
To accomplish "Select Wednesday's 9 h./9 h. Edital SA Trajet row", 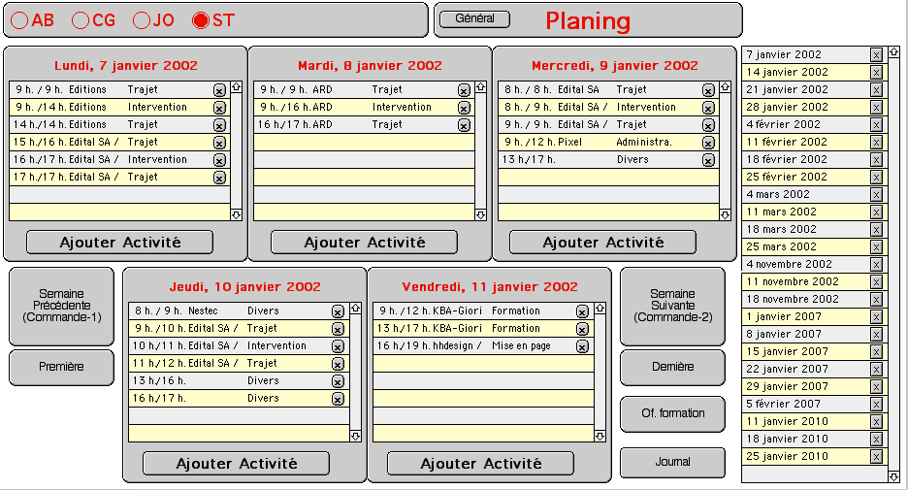I will pyautogui.click(x=608, y=124).
